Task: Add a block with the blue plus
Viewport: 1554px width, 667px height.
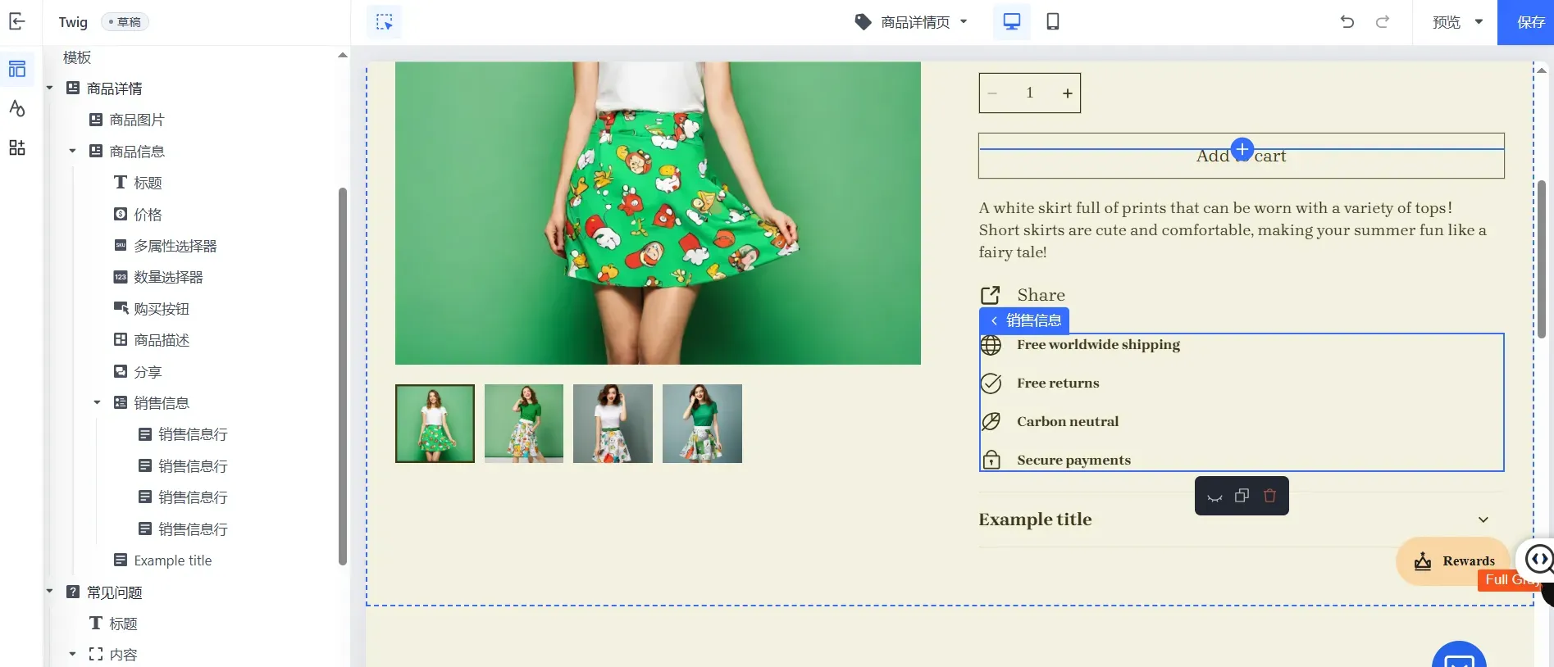Action: 1242,149
